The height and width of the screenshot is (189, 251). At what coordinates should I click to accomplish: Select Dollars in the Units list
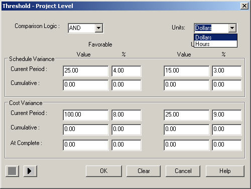click(215, 37)
